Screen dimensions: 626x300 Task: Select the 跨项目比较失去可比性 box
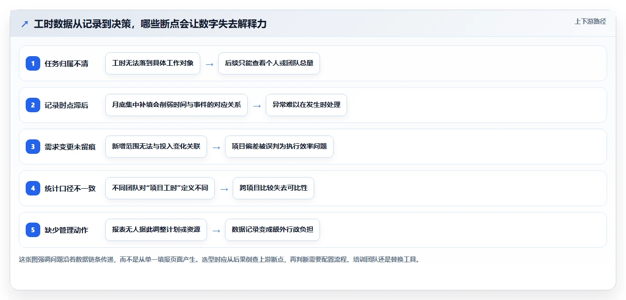[273, 188]
